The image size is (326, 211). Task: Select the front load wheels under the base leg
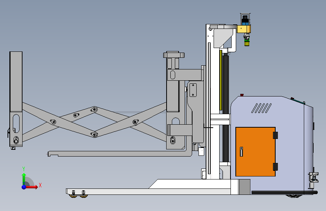click(x=78, y=196)
